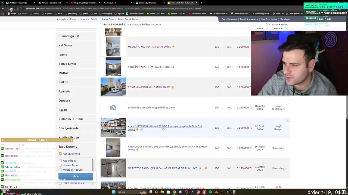The image size is (348, 195).
Task: Expand the Balkon filter
Action: click(x=76, y=82)
